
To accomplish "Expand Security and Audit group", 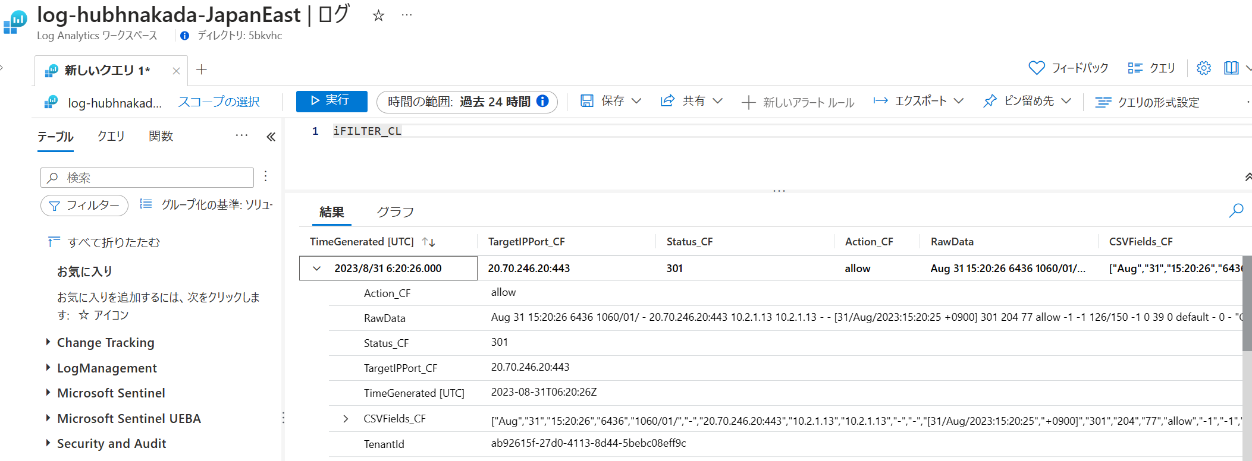I will tap(48, 443).
